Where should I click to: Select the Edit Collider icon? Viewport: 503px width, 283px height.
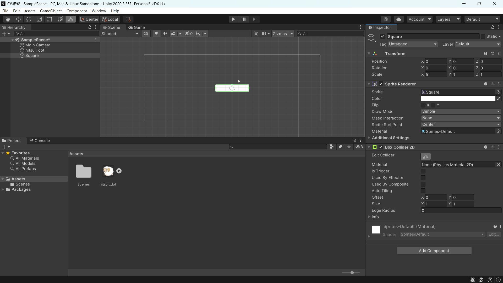pos(426,156)
